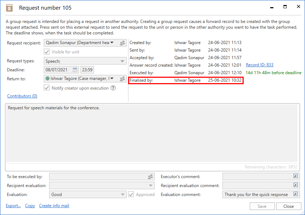Click the Export... link
Viewport: 305px width, 215px height.
[13, 206]
